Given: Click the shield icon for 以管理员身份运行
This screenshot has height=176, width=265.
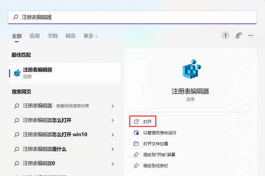Looking at the screenshot, I should coord(136,133).
